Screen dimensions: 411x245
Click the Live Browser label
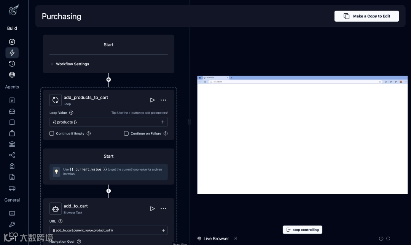(x=216, y=239)
